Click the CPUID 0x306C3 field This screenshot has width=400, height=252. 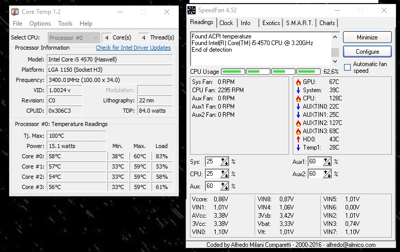65,111
